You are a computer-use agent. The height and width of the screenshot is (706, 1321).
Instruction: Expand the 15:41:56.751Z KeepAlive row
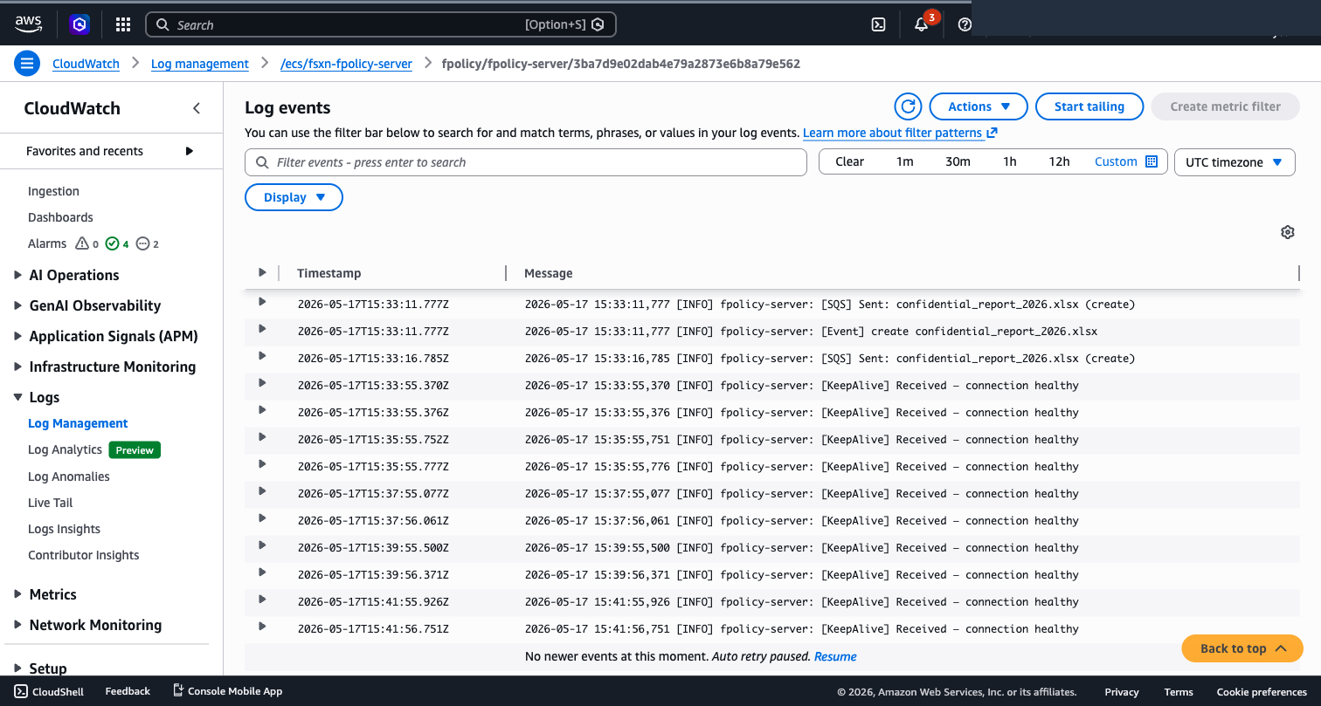262,627
